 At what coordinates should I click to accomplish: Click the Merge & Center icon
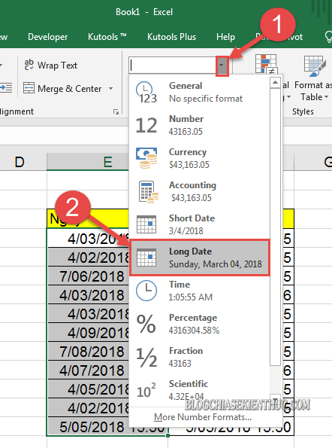pos(29,88)
